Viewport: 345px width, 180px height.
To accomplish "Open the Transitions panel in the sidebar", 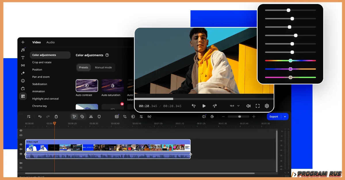I will point(23,65).
